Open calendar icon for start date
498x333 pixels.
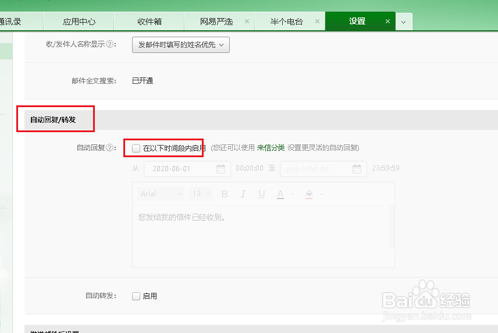point(220,169)
